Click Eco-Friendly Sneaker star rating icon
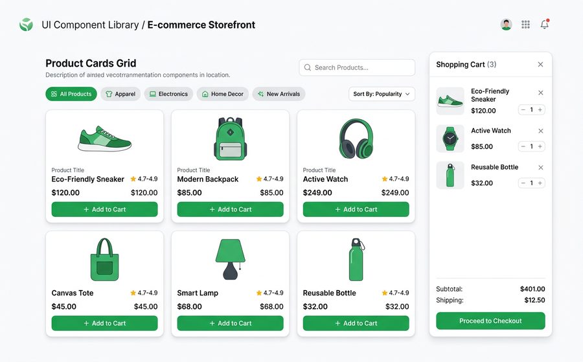 (133, 179)
